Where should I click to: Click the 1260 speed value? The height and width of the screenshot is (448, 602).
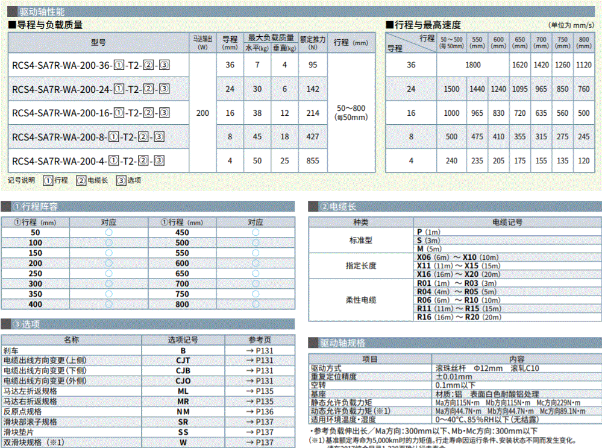pyautogui.click(x=562, y=65)
